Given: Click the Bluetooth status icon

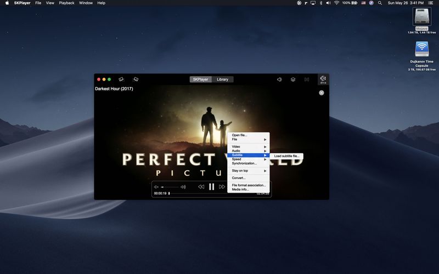Looking at the screenshot, I should coord(321,3).
